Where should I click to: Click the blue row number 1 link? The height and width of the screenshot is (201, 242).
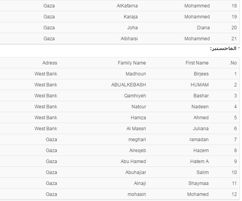coord(235,74)
